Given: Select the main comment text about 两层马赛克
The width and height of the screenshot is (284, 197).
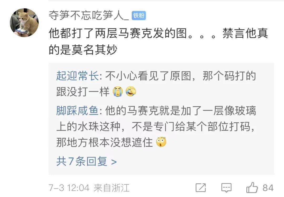Looking at the screenshot, I should point(158,42).
